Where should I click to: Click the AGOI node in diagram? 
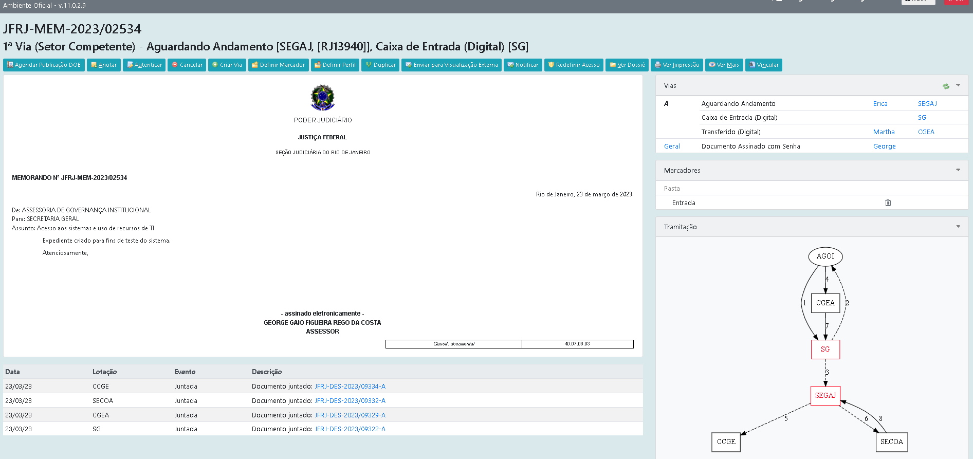pos(825,256)
